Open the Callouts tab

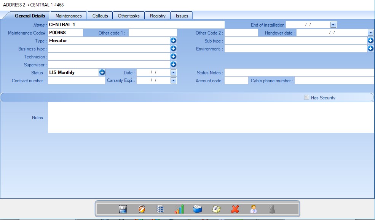(100, 16)
